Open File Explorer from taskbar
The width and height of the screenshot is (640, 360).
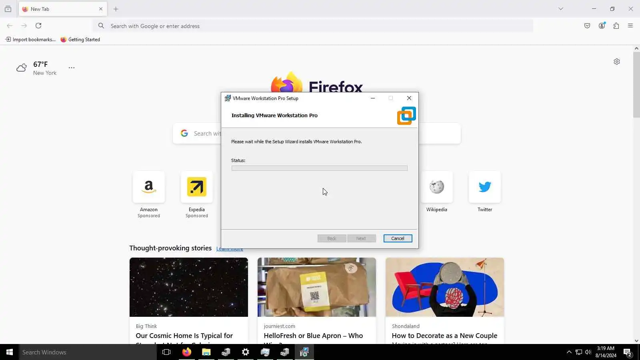(x=206, y=352)
